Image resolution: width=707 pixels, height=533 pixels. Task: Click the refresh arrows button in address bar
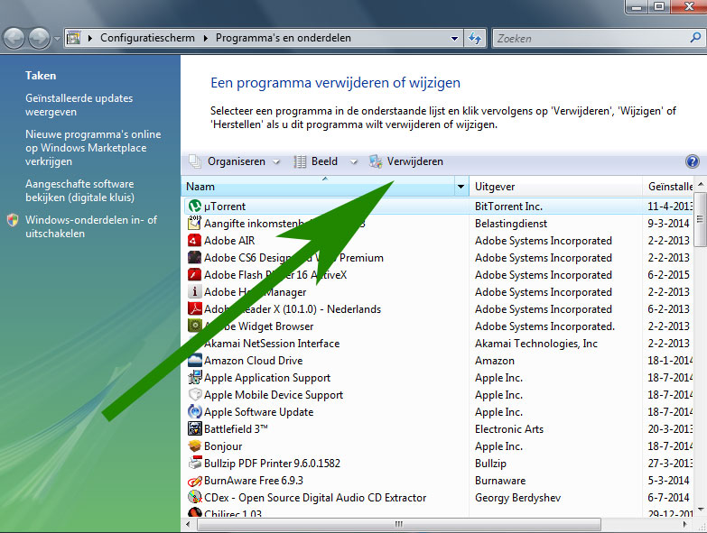tap(475, 38)
